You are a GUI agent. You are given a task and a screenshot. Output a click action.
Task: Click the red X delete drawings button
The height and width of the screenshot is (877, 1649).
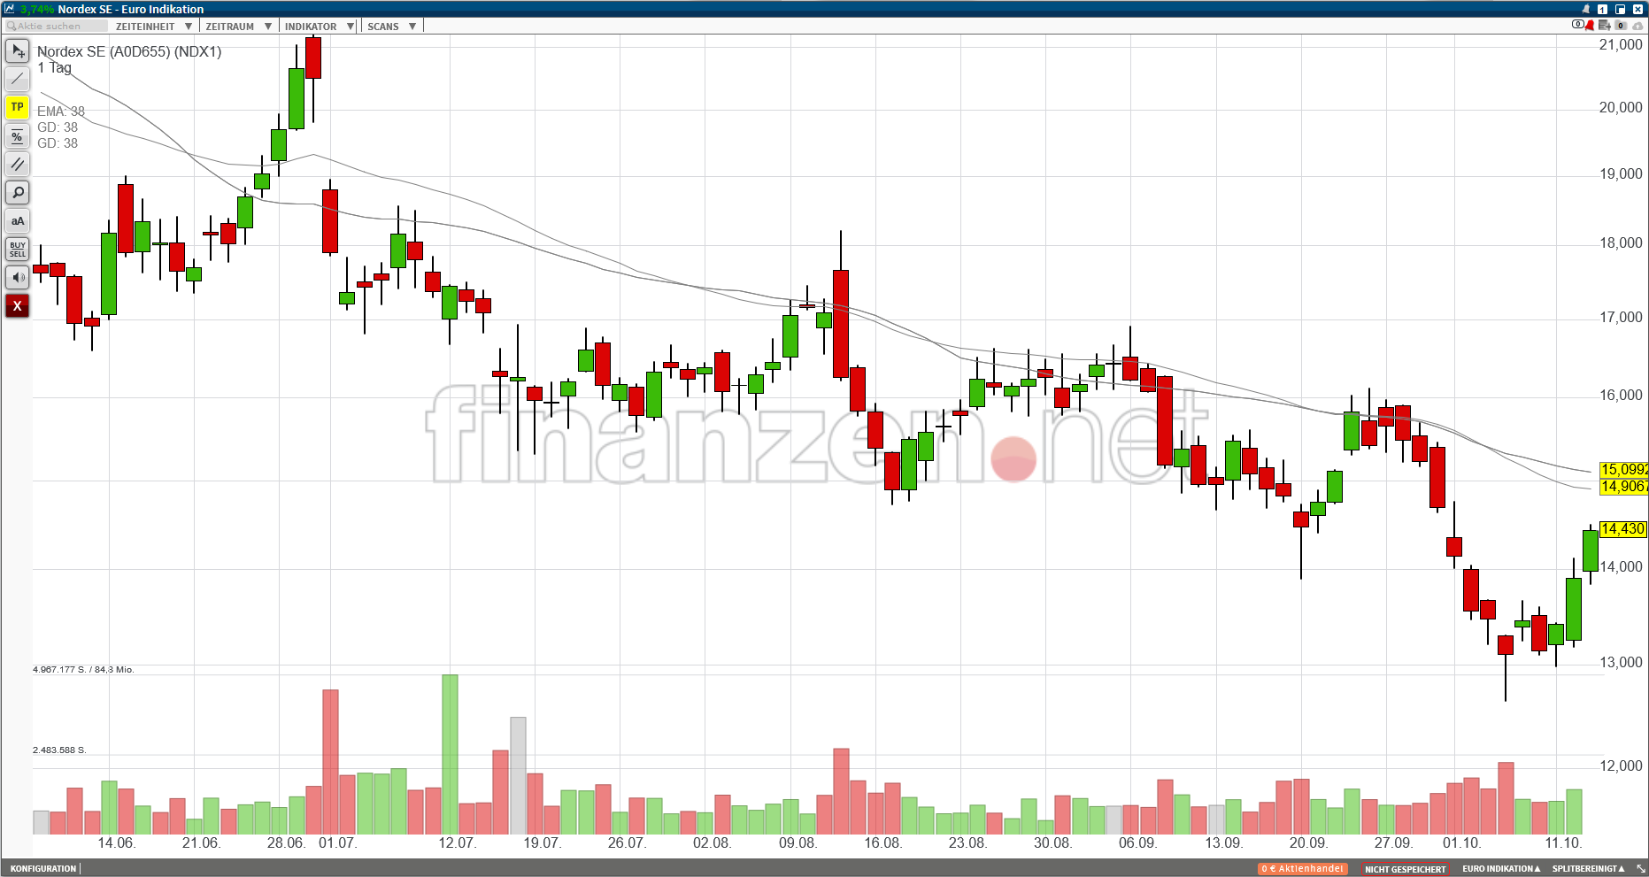click(x=18, y=305)
